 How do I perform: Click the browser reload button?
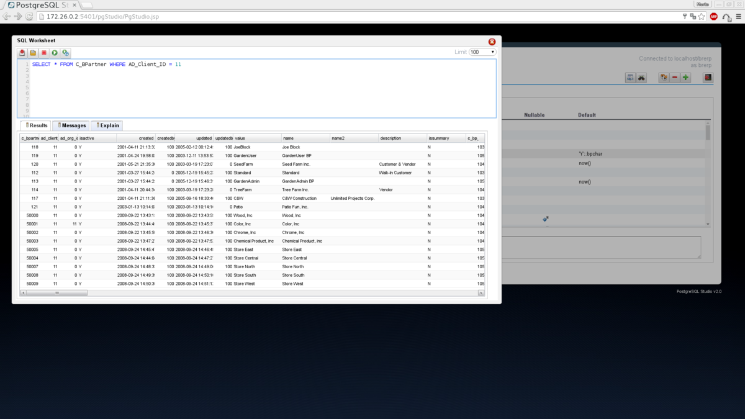click(x=29, y=17)
